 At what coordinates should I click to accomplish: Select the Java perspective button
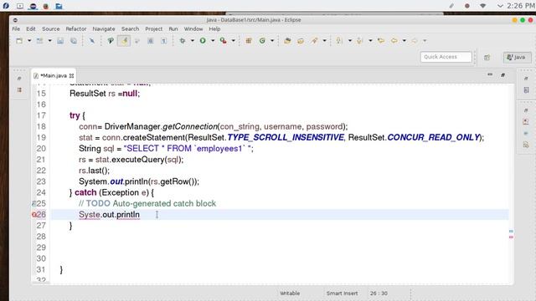click(x=517, y=57)
